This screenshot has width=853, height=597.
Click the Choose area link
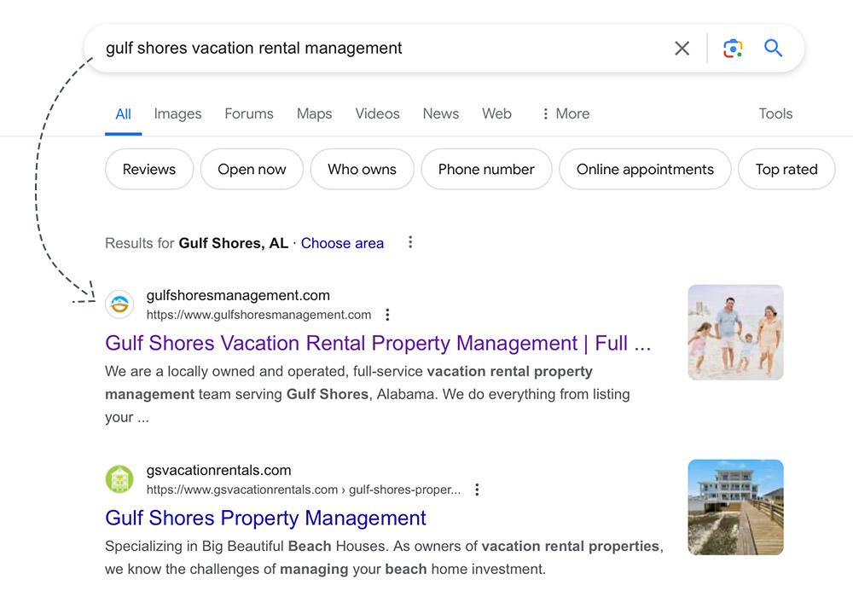pyautogui.click(x=342, y=243)
